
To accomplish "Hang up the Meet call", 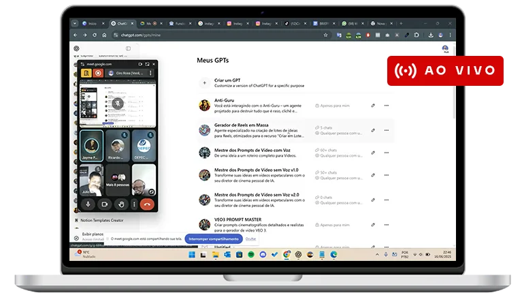I will 147,204.
